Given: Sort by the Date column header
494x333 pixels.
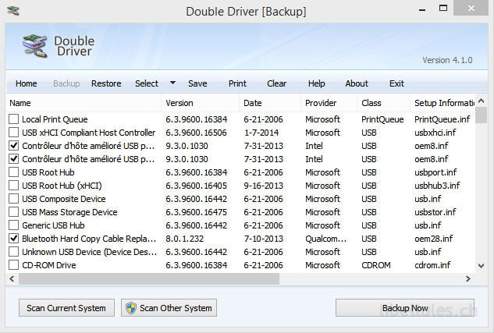Looking at the screenshot, I should (x=270, y=103).
